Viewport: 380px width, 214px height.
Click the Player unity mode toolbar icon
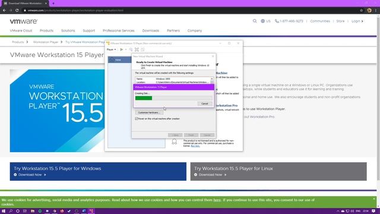coord(142,49)
